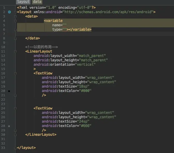Viewport: 174px width, 153px height.
Task: Click the fold end marker on line 6
Action: click(15, 30)
